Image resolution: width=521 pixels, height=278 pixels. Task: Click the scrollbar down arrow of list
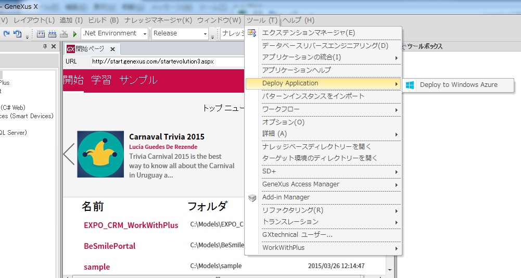(x=390, y=270)
